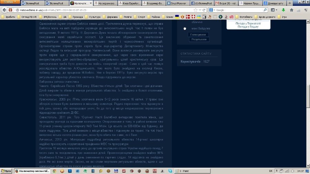This screenshot has width=310, height=174.
Task: Click the green download arrow icon
Action: (x=283, y=10)
